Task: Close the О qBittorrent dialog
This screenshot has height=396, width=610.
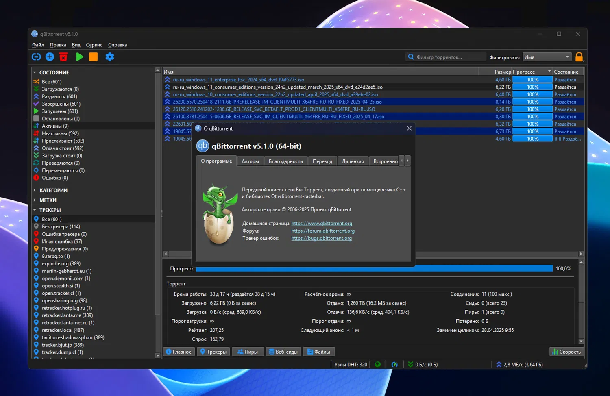Action: pos(409,128)
